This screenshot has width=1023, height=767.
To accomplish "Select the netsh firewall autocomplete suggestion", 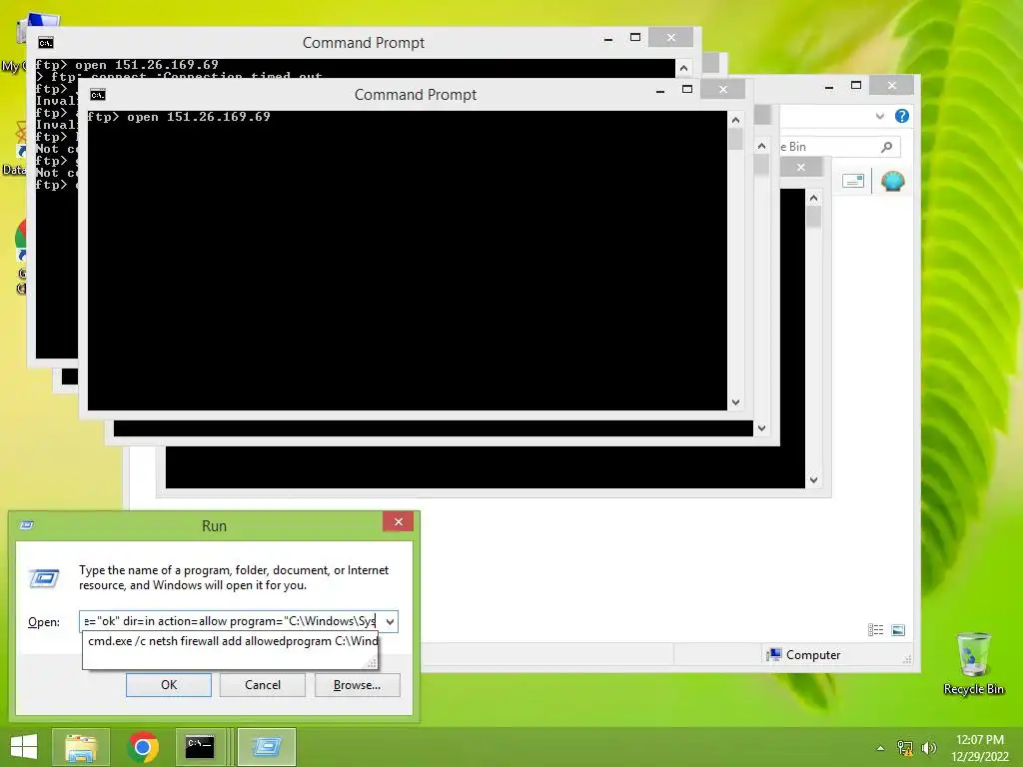I will pos(232,641).
